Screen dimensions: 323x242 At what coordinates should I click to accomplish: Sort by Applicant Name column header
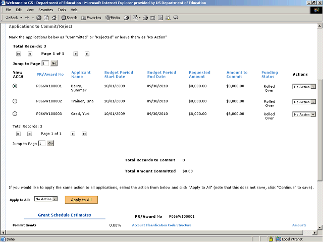click(x=81, y=75)
